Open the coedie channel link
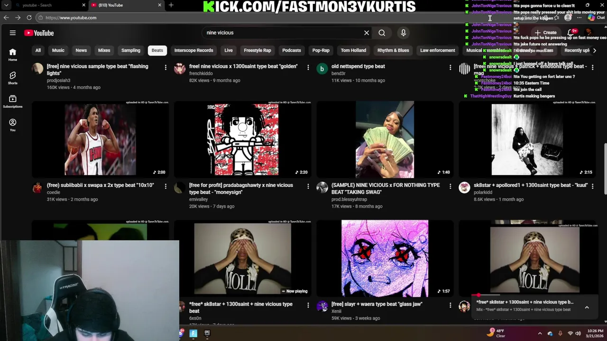The image size is (607, 341). pos(54,192)
